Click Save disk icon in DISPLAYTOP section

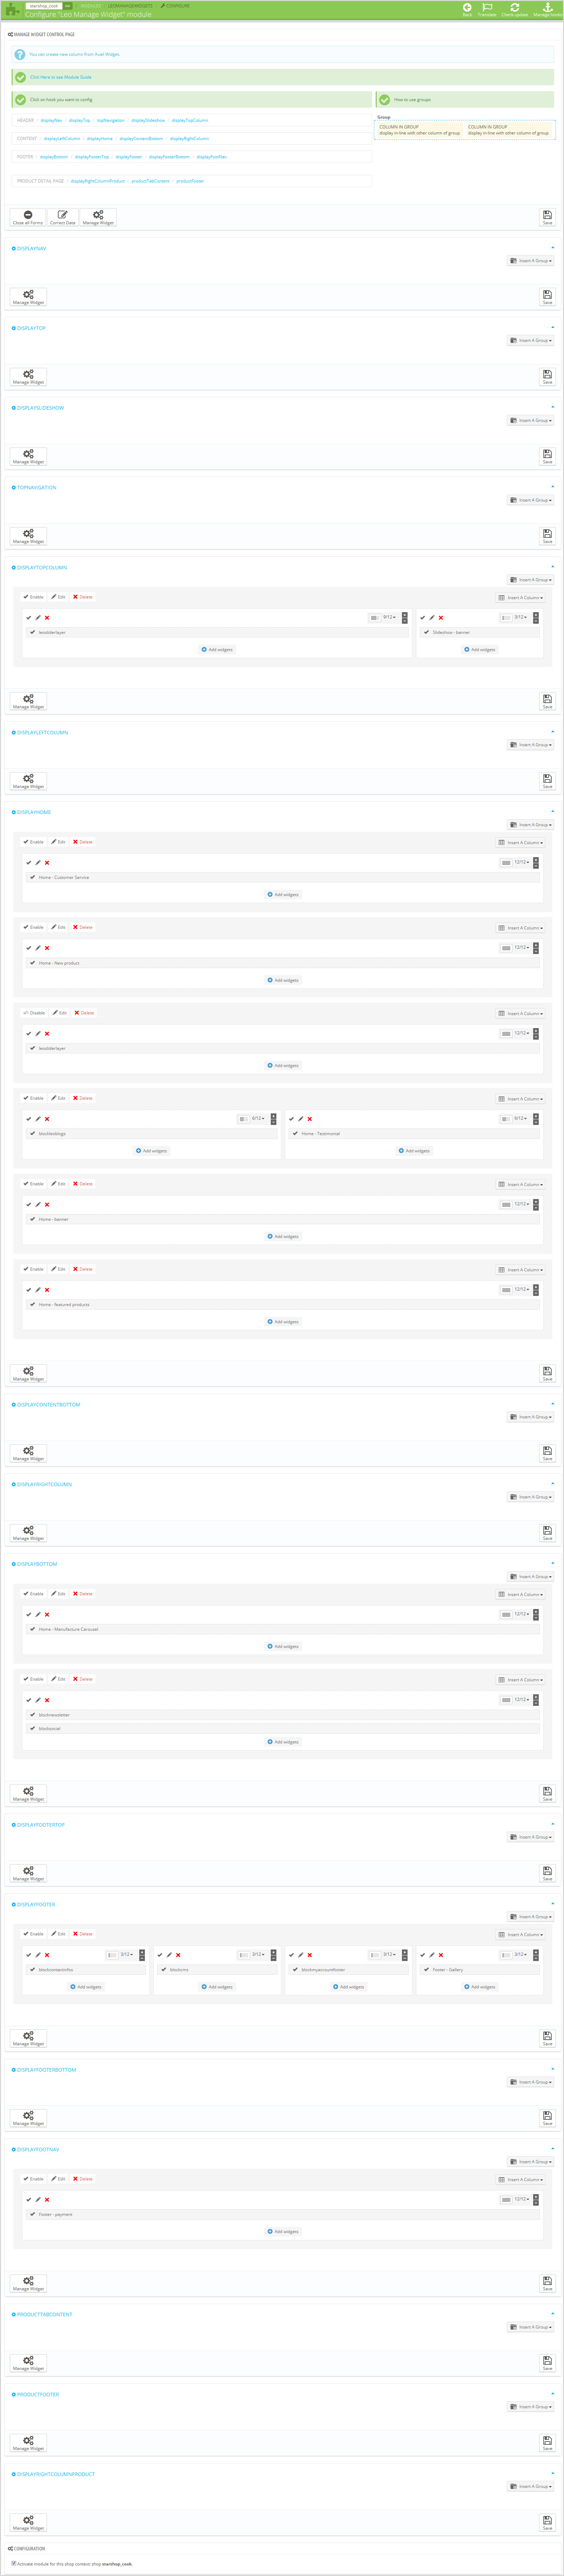click(x=547, y=375)
